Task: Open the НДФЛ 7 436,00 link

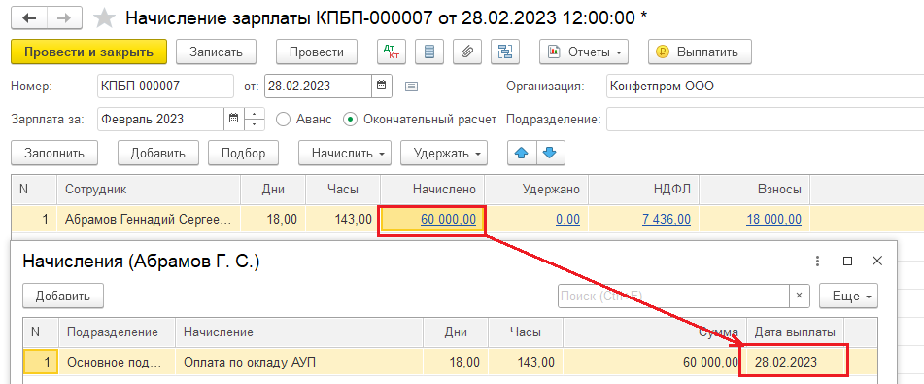Action: (667, 220)
